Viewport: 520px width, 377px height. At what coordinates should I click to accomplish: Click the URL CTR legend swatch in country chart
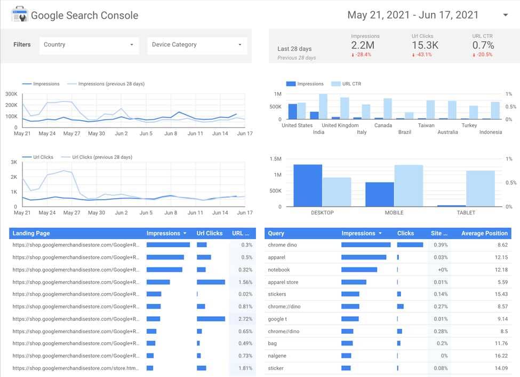pyautogui.click(x=336, y=84)
